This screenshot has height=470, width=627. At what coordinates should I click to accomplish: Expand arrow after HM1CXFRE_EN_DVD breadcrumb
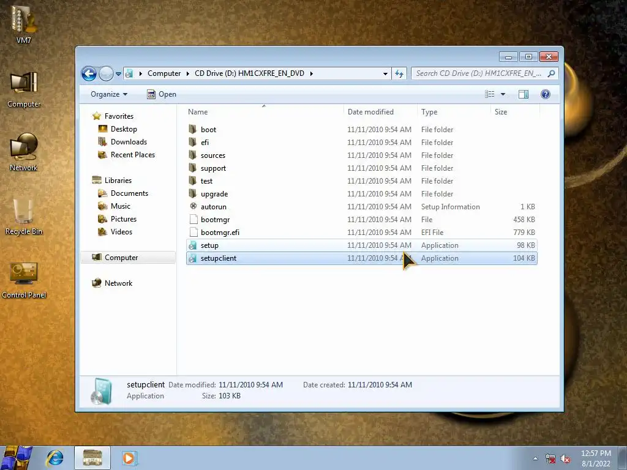[x=311, y=73]
